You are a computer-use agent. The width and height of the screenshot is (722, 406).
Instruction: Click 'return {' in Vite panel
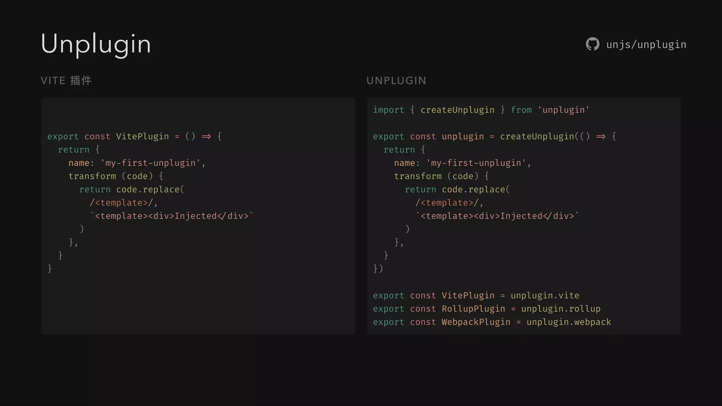pyautogui.click(x=79, y=150)
